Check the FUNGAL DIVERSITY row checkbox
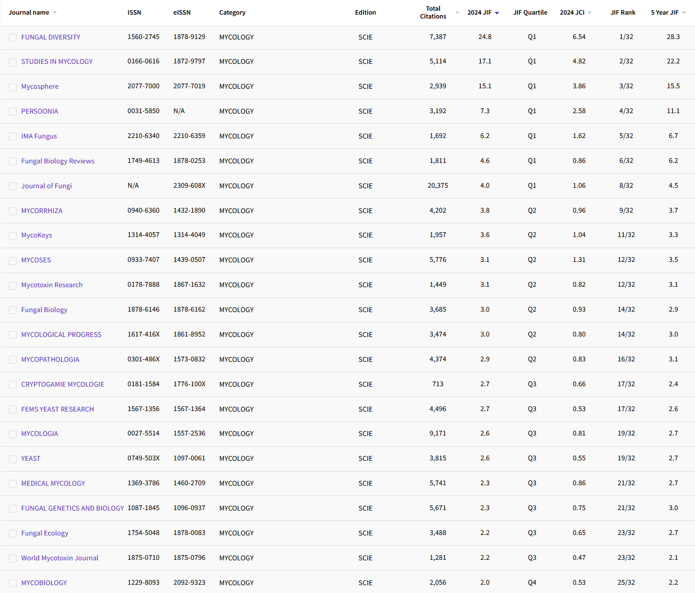Viewport: 695px width, 593px height. 13,38
